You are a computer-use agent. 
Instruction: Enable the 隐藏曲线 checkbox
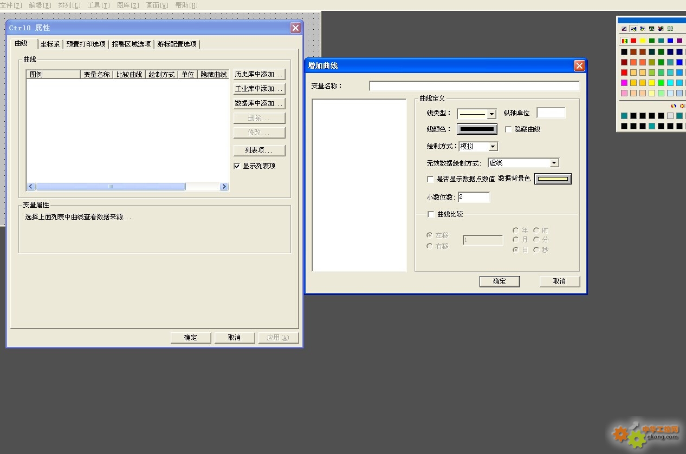(x=508, y=129)
